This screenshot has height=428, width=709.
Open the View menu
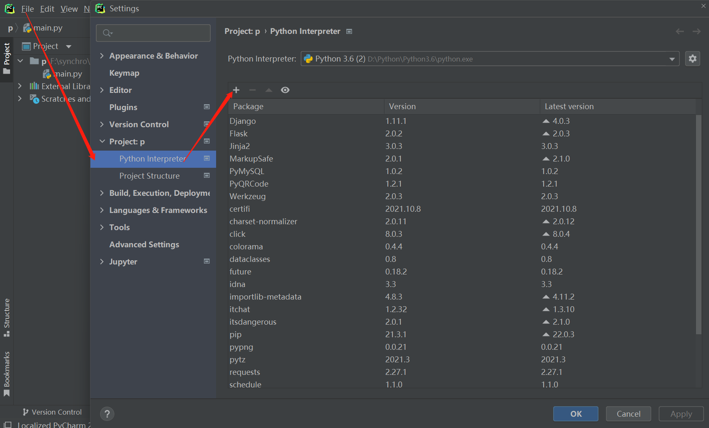[69, 9]
